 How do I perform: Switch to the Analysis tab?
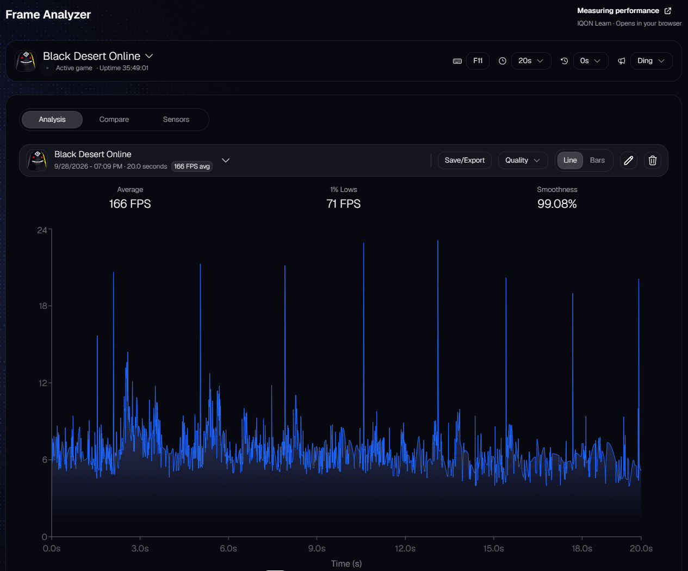point(52,120)
